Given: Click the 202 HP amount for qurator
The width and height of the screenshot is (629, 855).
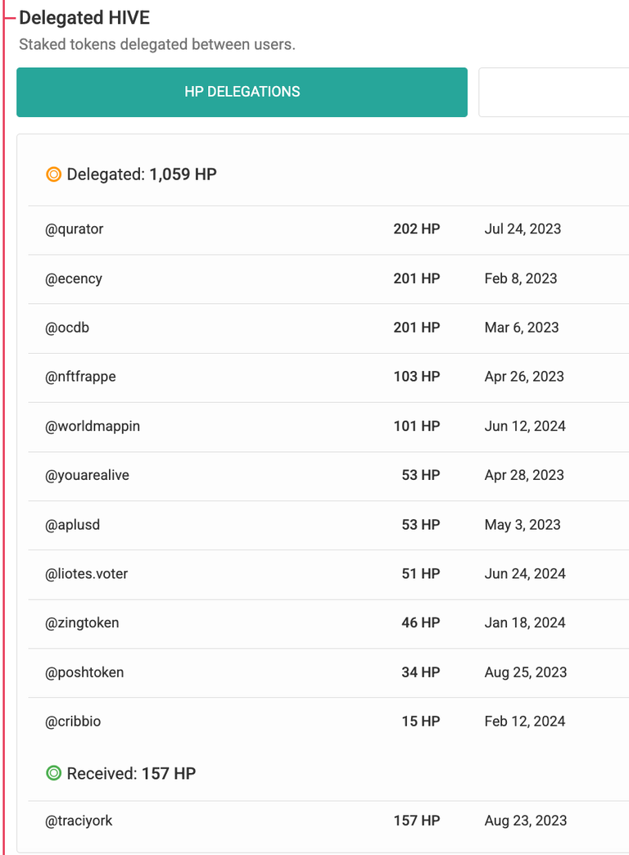Looking at the screenshot, I should (417, 229).
